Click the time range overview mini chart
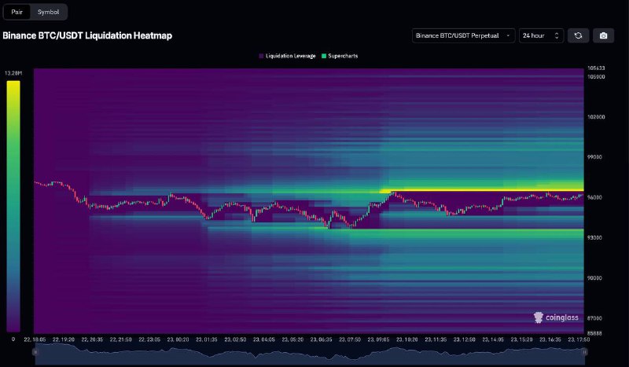The width and height of the screenshot is (629, 367). tap(310, 354)
